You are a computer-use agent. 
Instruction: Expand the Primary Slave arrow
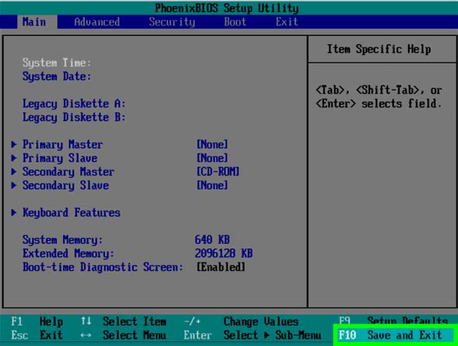pyautogui.click(x=13, y=158)
